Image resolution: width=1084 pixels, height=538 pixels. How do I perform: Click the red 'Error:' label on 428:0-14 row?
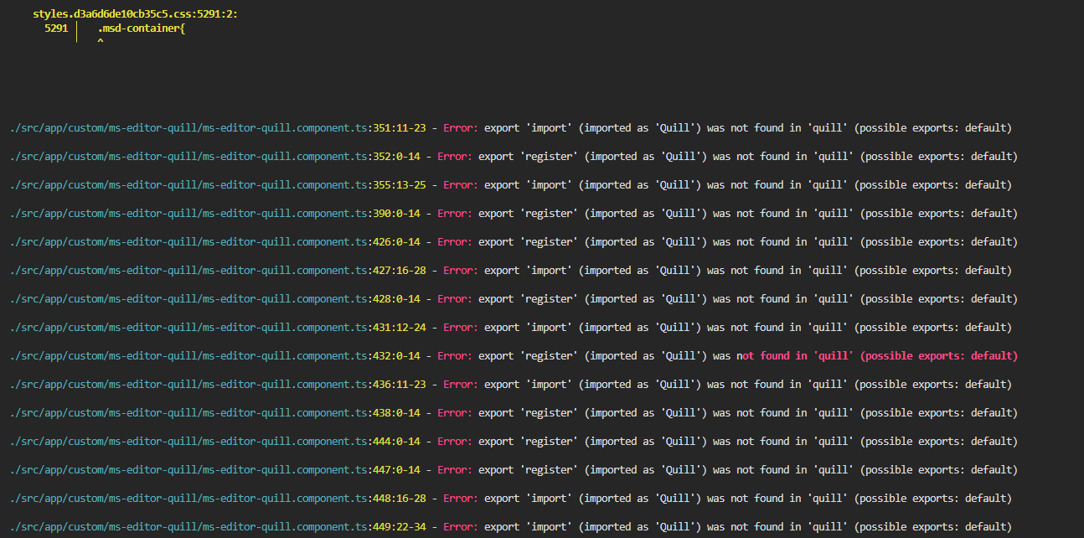pyautogui.click(x=455, y=299)
